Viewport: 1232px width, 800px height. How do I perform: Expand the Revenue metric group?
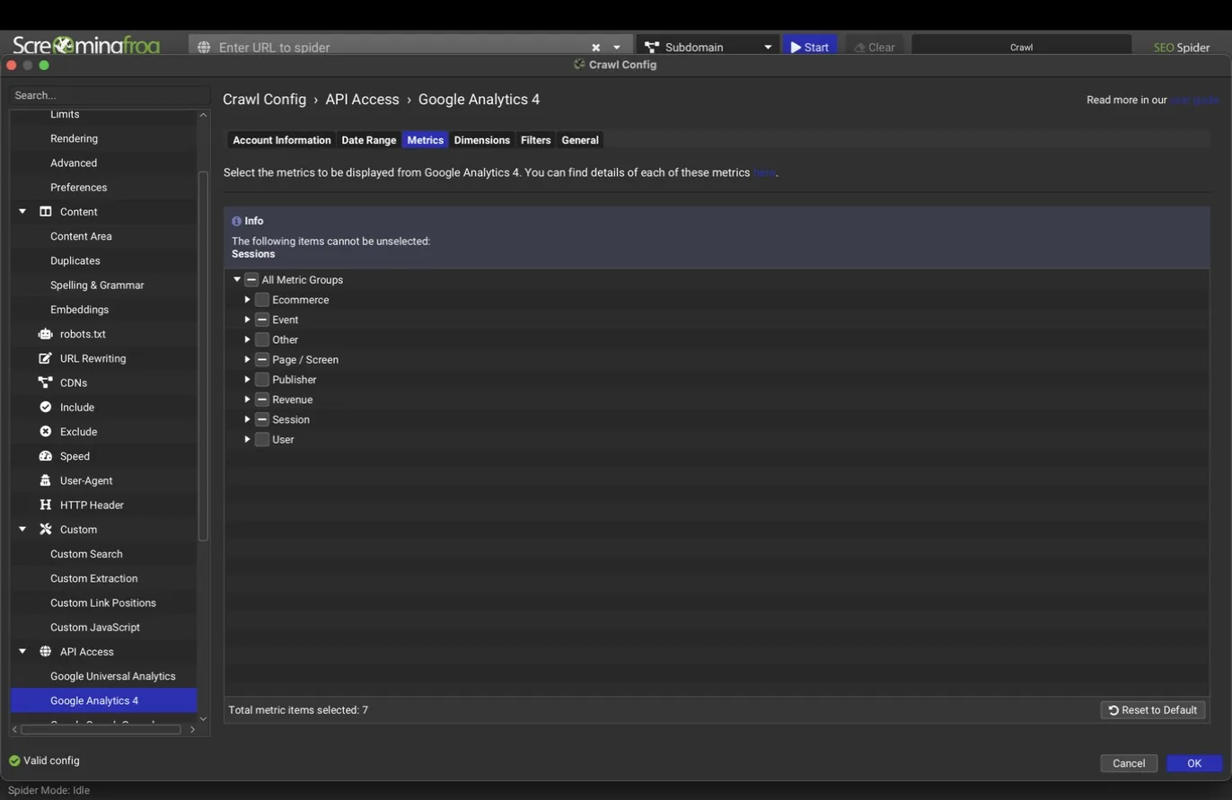point(247,400)
